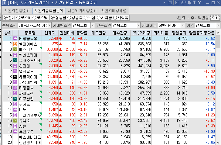Click the vertical scrollbar on the list
This screenshot has height=145, width=221.
218,91
